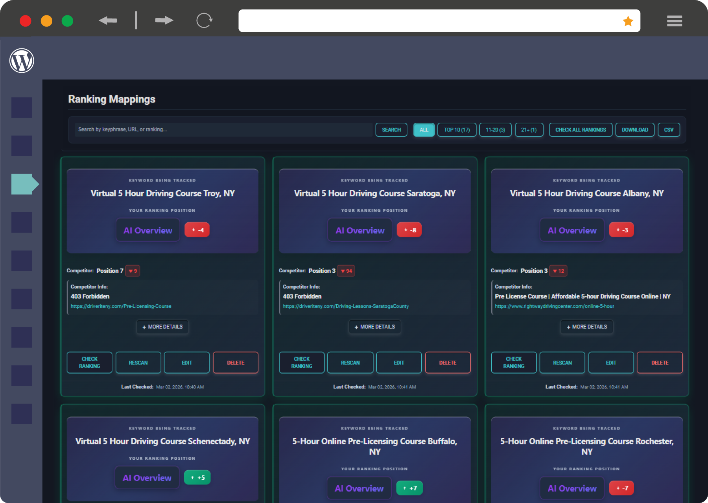Delete the Troy, NY keyword mapping

235,362
